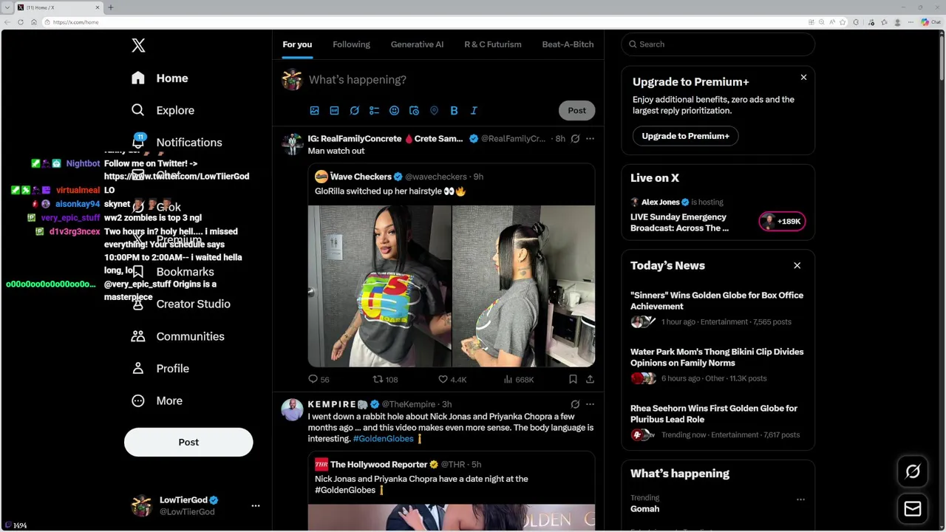Screen dimensions: 946x532
Task: Switch to the Generative AI tab
Action: 417,44
